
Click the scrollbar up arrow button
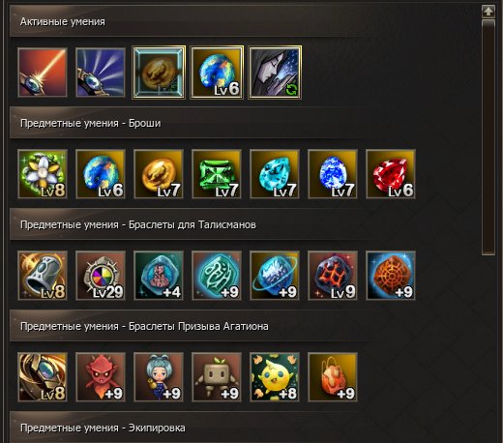[x=488, y=12]
